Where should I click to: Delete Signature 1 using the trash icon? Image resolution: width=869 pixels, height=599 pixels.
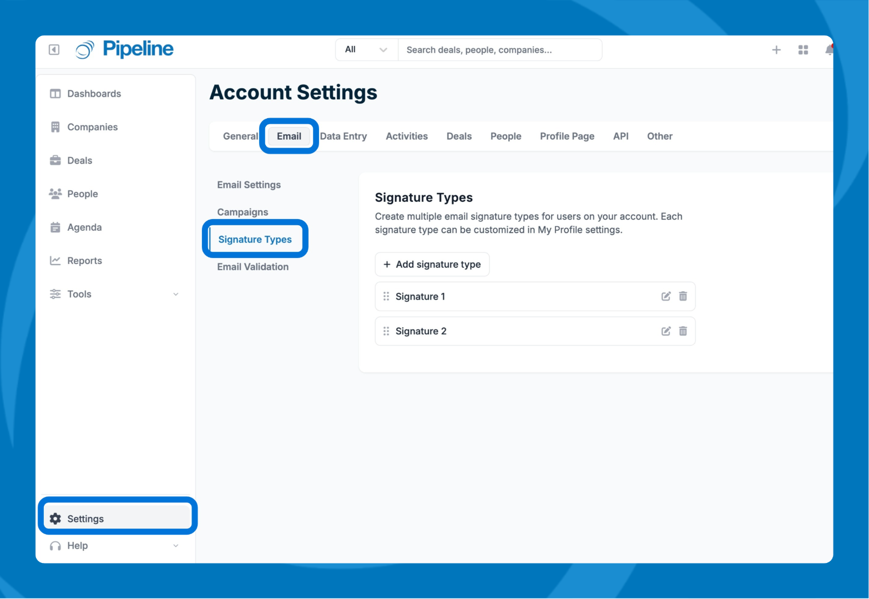click(683, 296)
